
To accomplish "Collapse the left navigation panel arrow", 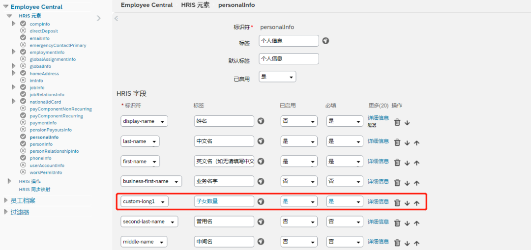I will point(116,18).
